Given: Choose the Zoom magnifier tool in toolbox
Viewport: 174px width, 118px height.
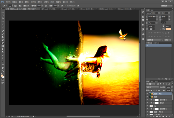Looking at the screenshot, I should [3, 71].
